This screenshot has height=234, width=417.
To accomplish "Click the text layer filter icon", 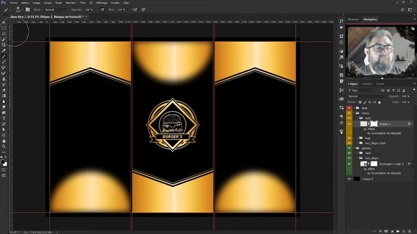I will click(394, 90).
